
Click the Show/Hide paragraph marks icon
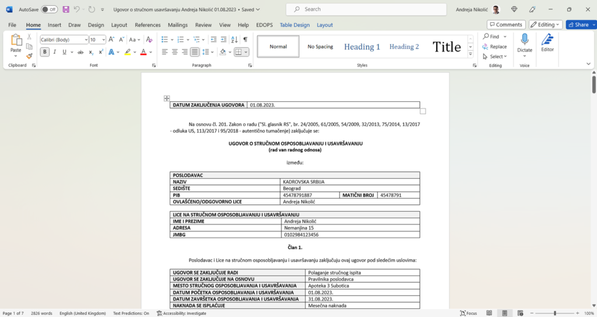(245, 40)
